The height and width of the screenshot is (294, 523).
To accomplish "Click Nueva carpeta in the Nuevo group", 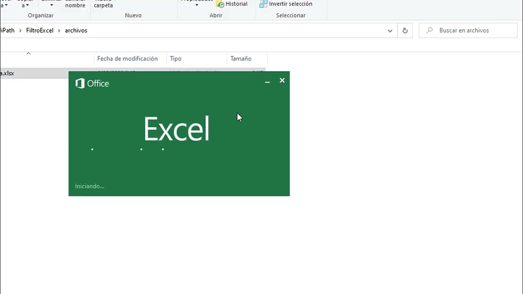I will pyautogui.click(x=103, y=4).
